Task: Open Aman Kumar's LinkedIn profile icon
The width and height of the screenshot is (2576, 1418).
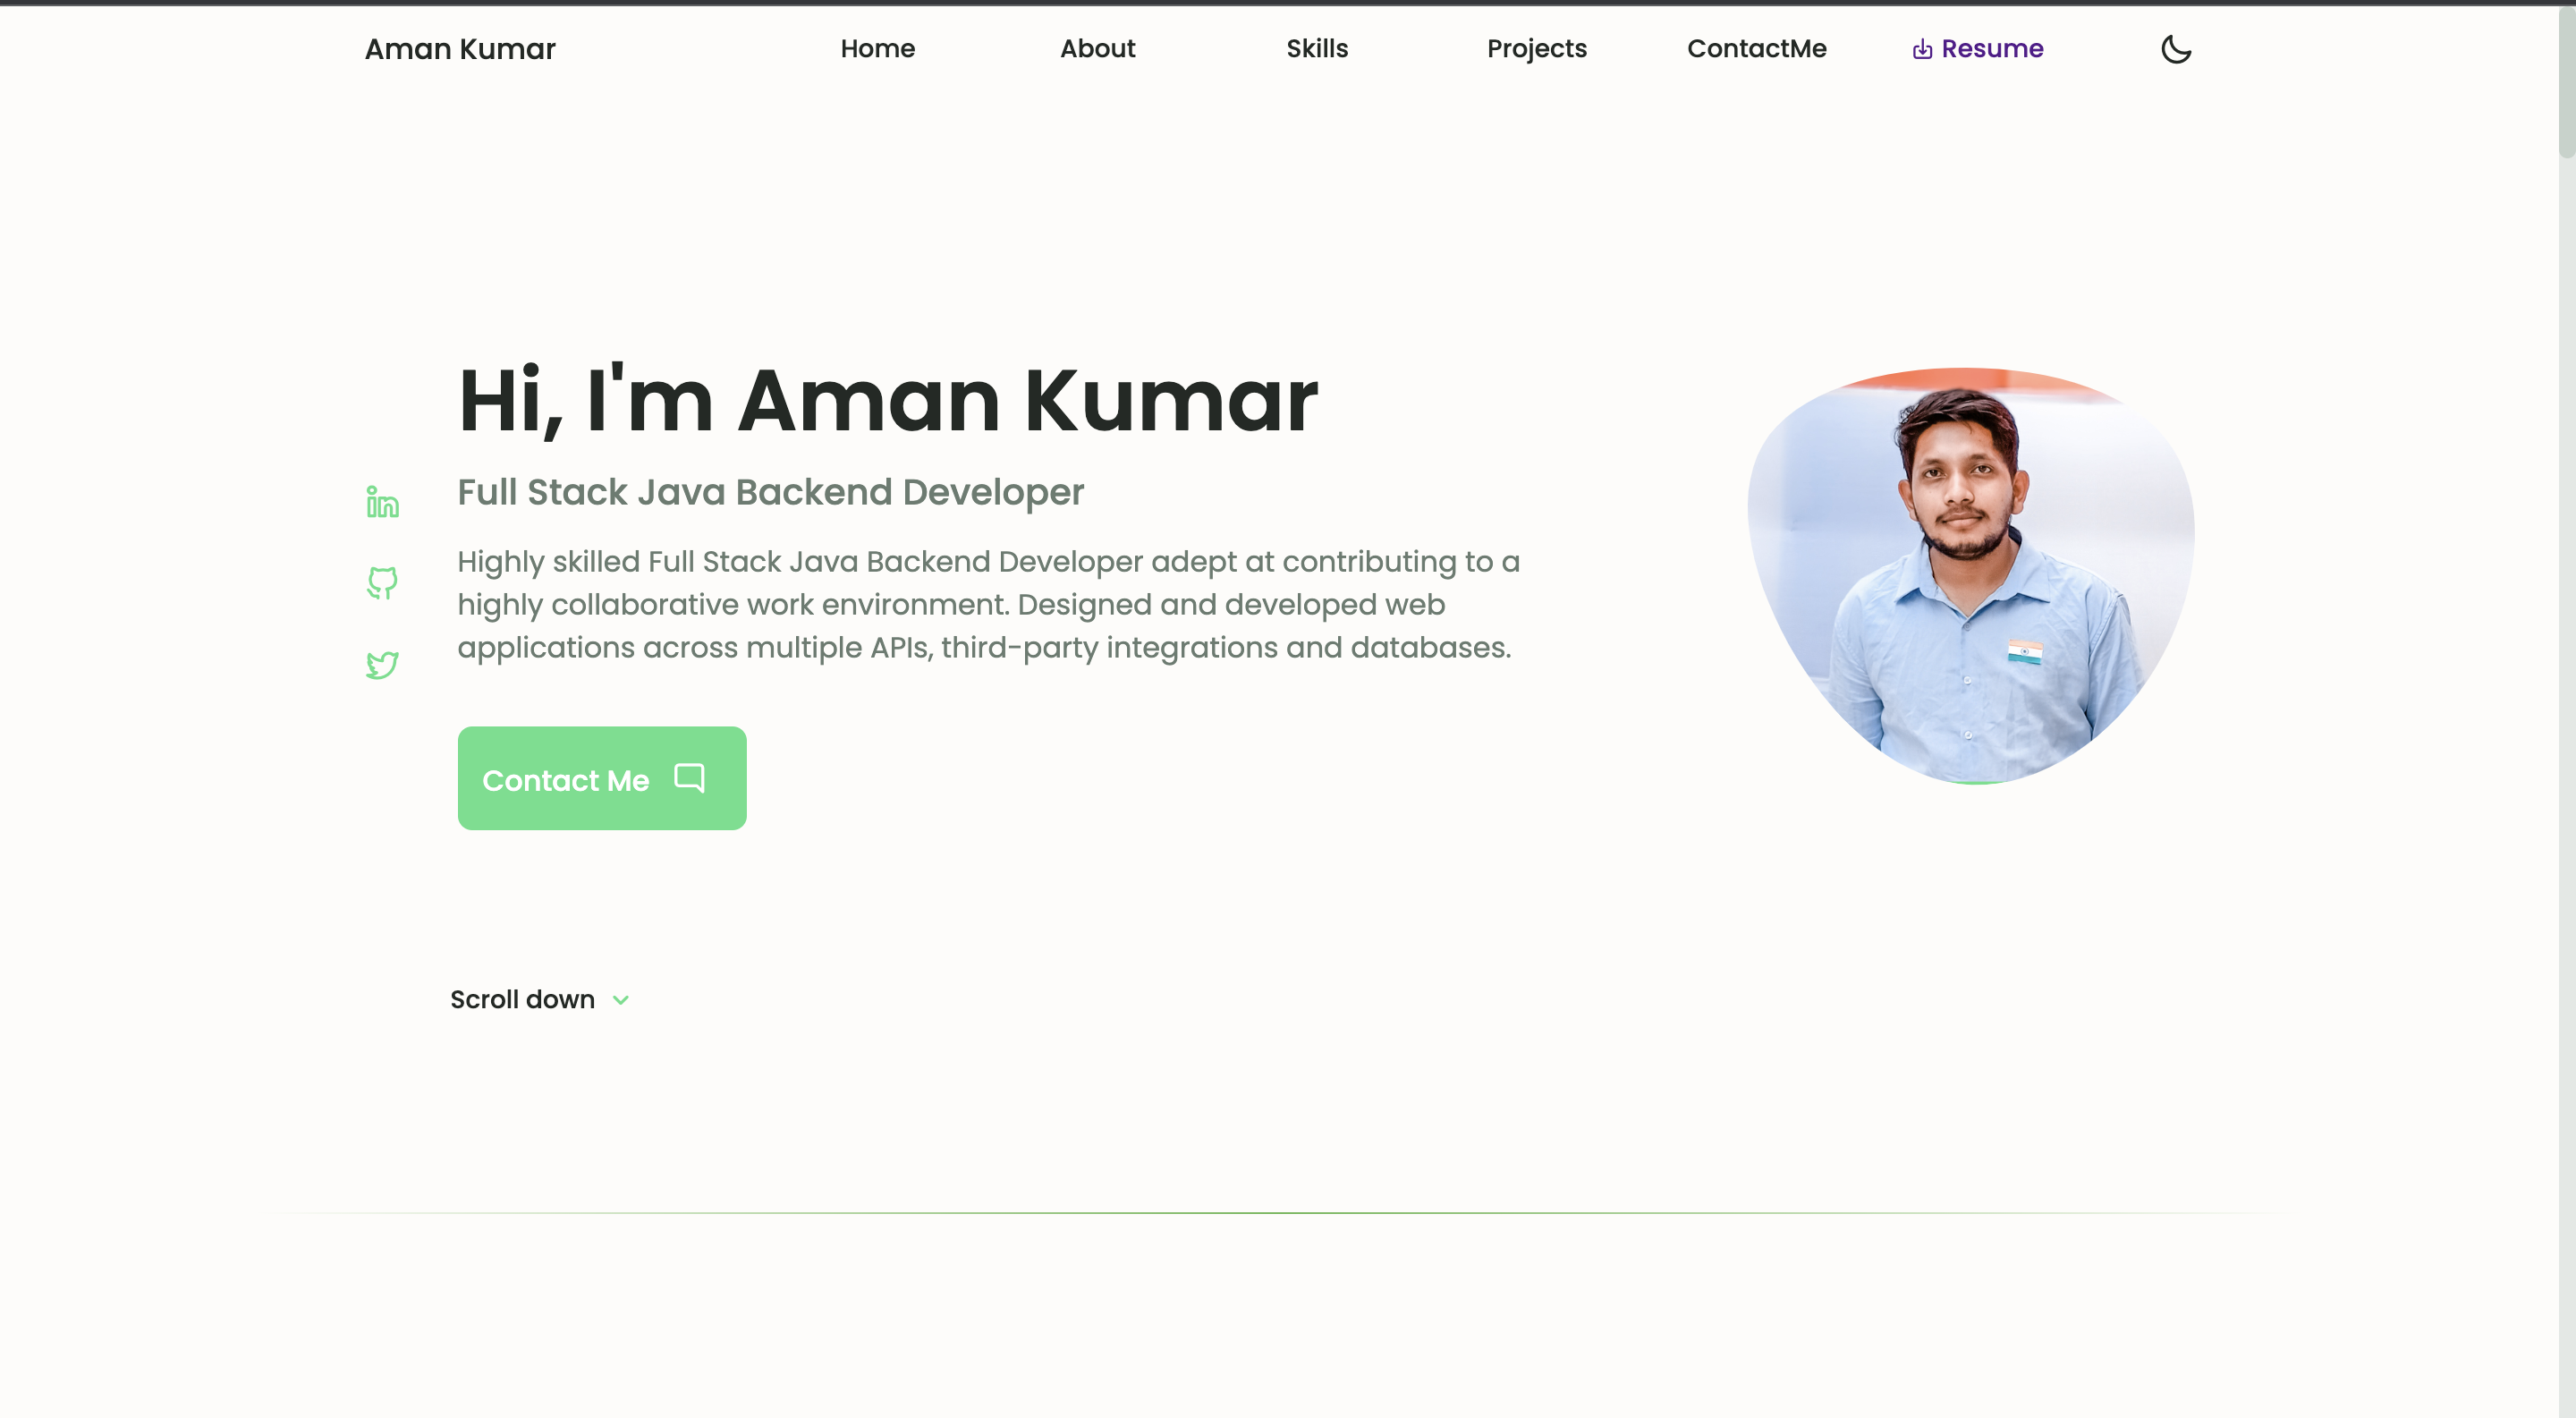Action: coord(381,501)
